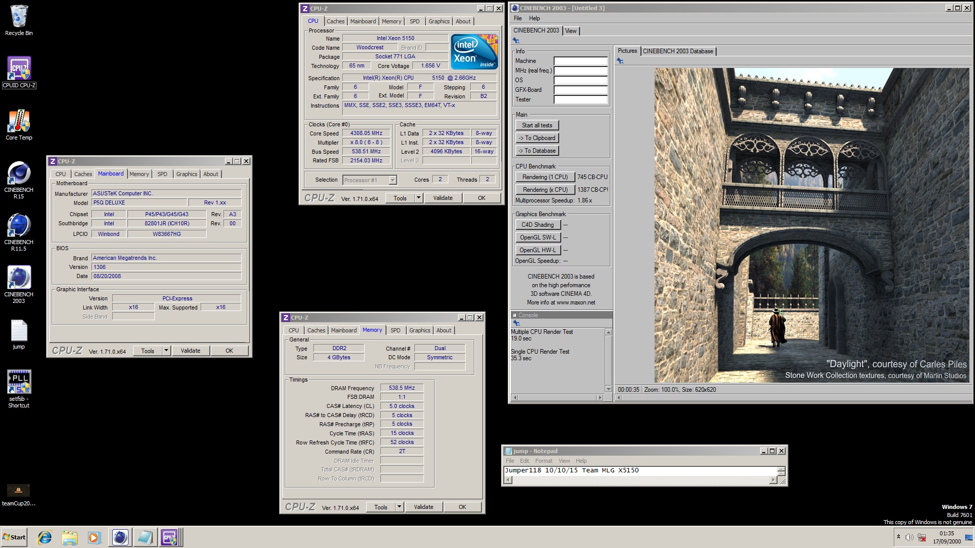Screen dimensions: 975x548
Task: Click OK in CPU-Z Memory window
Action: [x=462, y=507]
